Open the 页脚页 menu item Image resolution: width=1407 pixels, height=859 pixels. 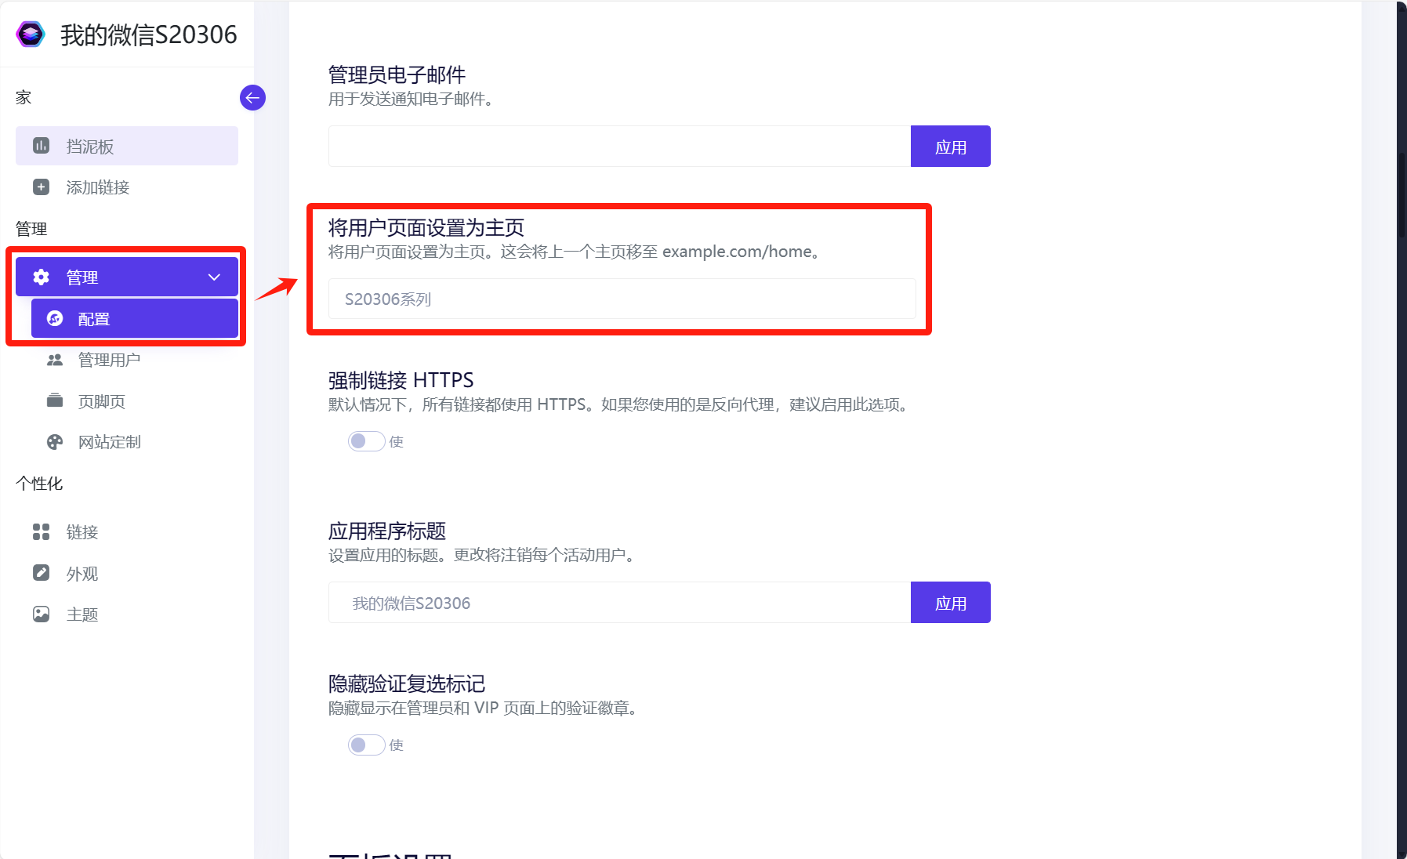click(x=101, y=401)
